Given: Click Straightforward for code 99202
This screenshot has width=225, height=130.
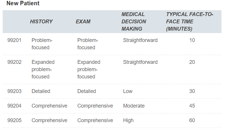Looking at the screenshot, I should (x=140, y=62).
